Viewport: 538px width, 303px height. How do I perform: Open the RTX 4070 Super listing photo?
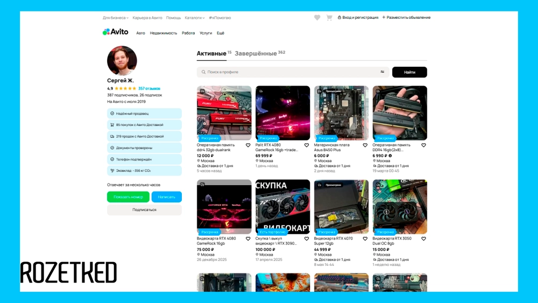[x=342, y=207]
